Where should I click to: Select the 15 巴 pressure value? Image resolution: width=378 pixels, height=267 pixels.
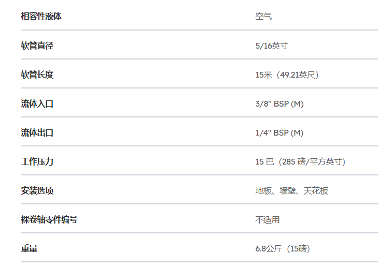coord(264,161)
